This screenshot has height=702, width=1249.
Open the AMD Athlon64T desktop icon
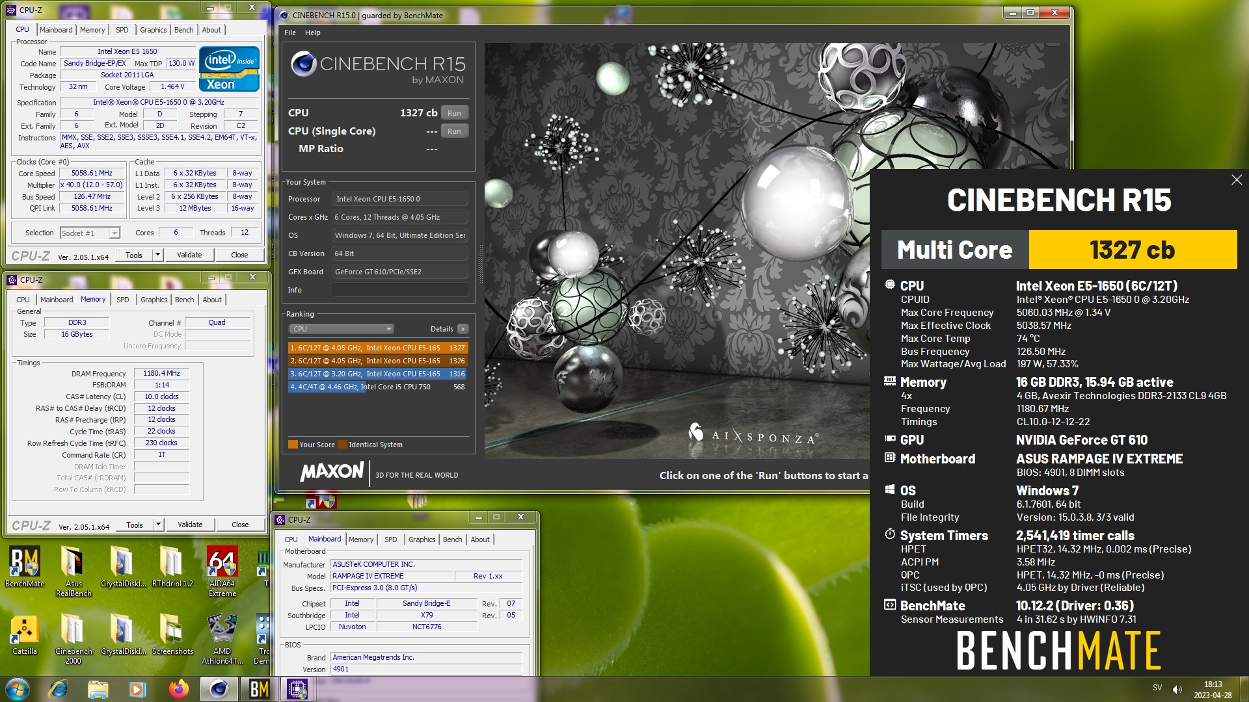point(222,638)
